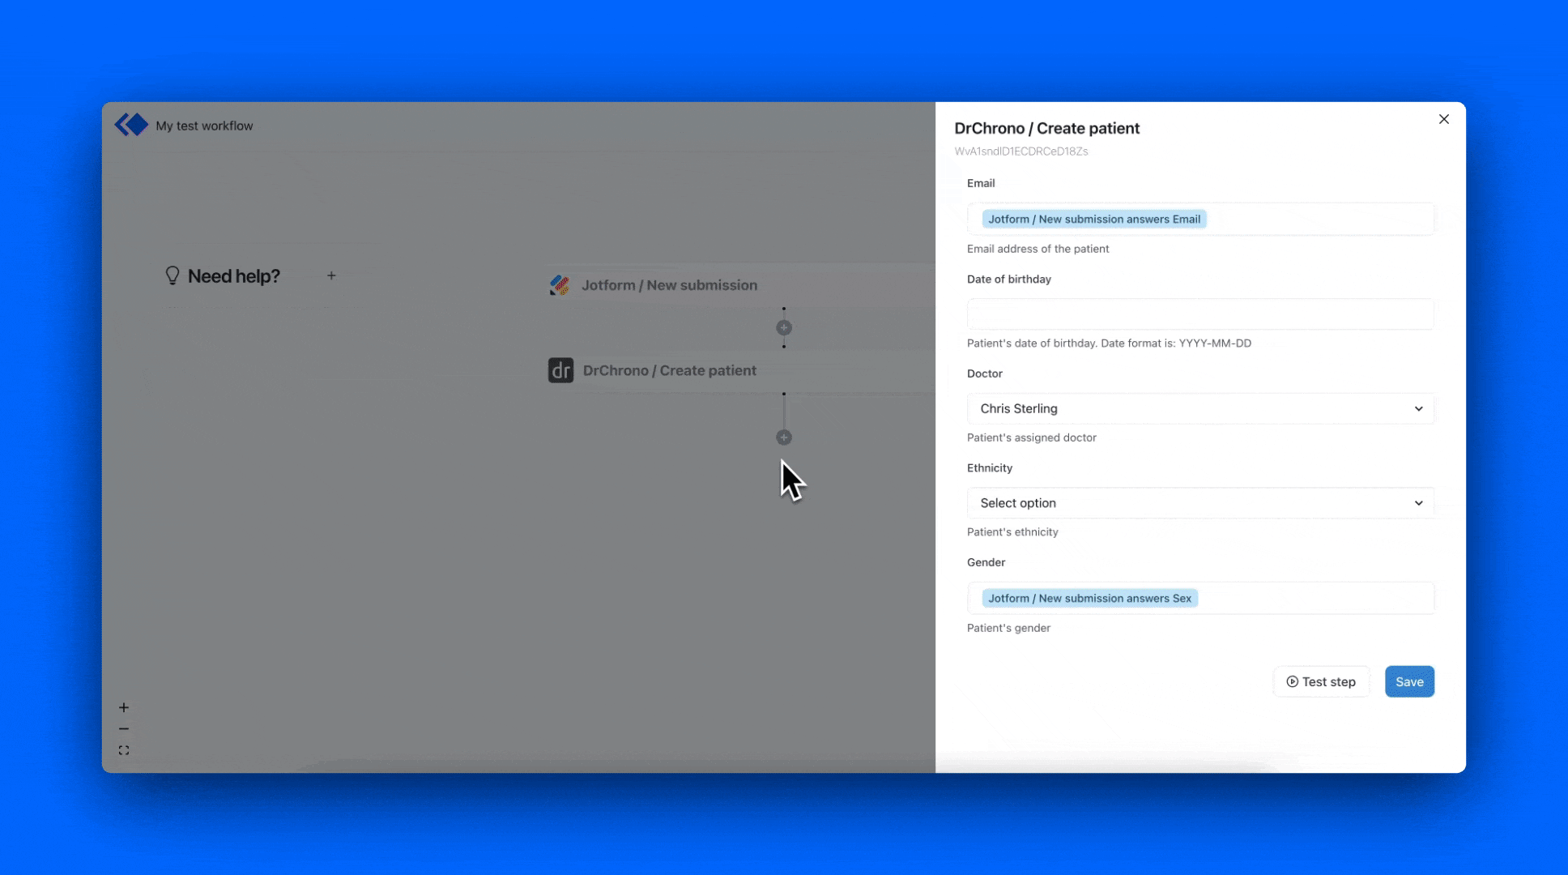
Task: Zoom out the workflow canvas
Action: click(x=124, y=729)
